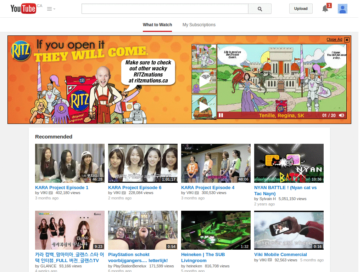Focus the YouTube search box

[x=165, y=9]
